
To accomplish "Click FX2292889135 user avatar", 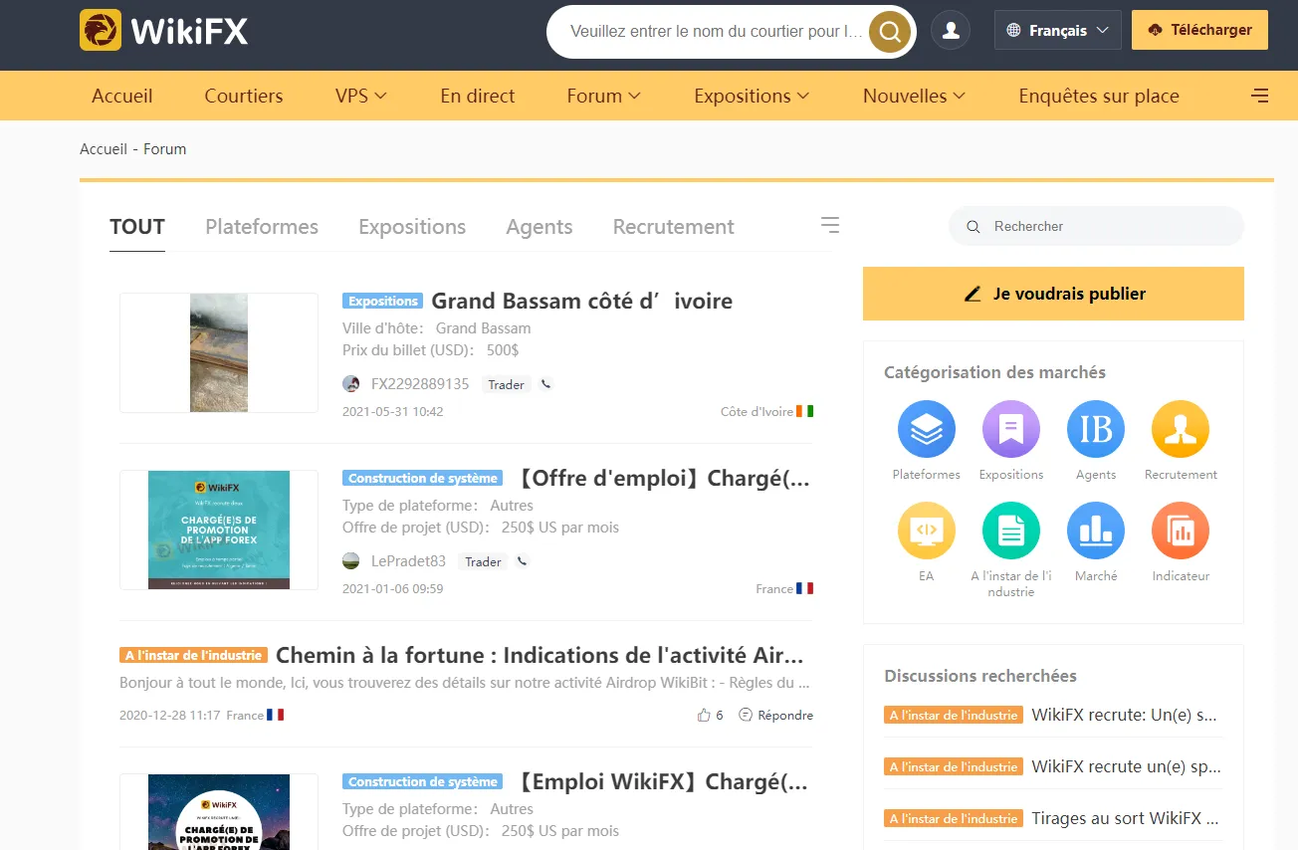I will [351, 384].
